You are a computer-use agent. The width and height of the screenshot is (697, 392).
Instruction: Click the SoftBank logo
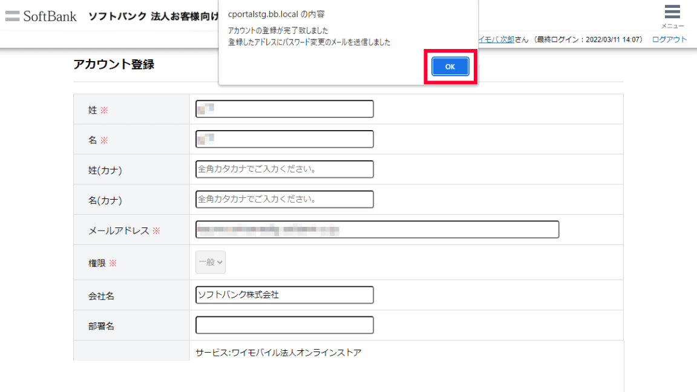tap(41, 16)
